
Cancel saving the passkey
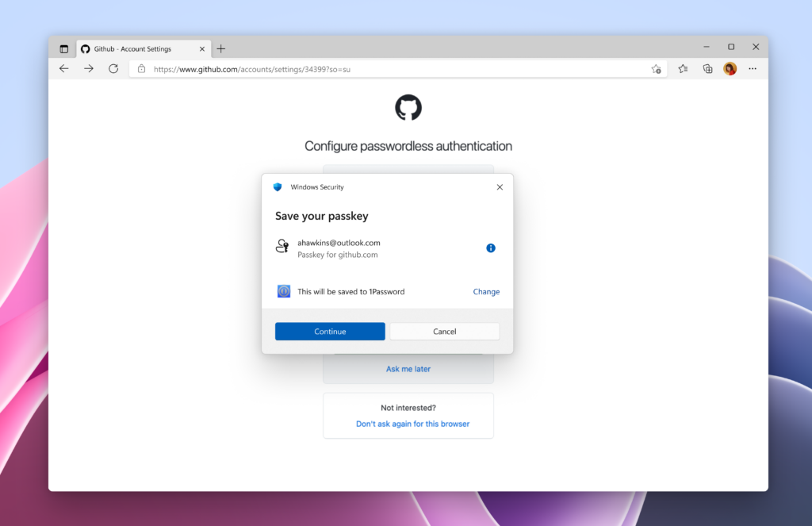pos(444,331)
